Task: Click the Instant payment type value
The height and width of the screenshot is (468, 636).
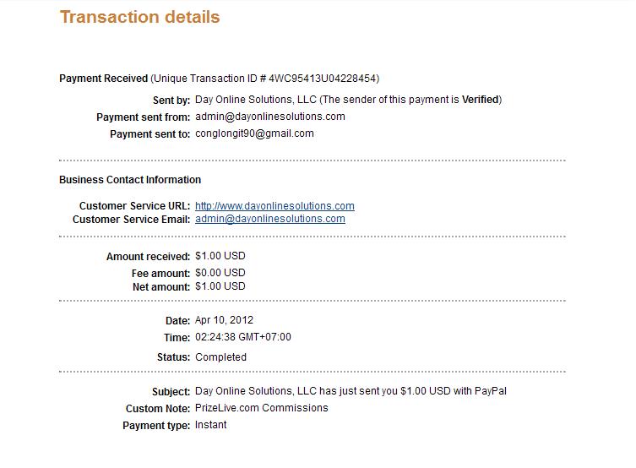Action: click(210, 425)
